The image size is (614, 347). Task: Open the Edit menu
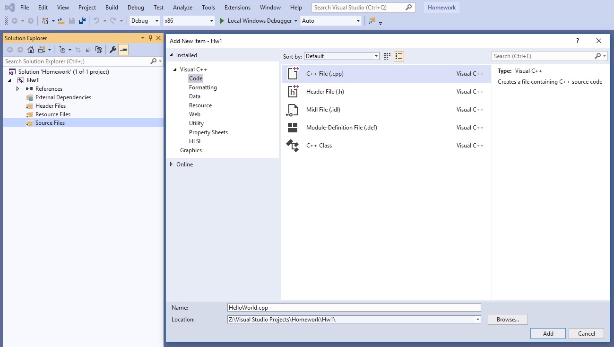[43, 8]
